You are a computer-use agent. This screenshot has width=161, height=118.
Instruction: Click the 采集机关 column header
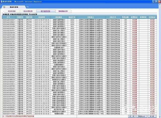91,17
